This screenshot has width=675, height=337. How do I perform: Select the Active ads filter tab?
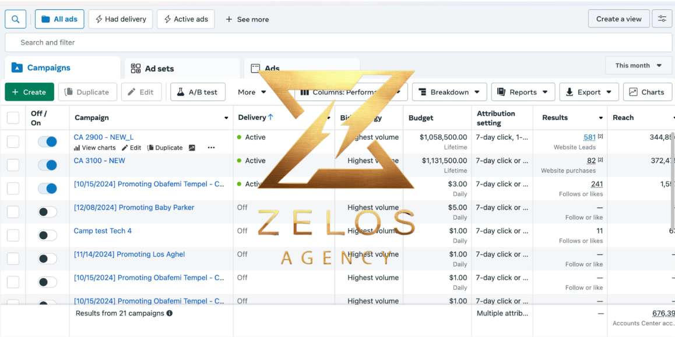point(185,19)
